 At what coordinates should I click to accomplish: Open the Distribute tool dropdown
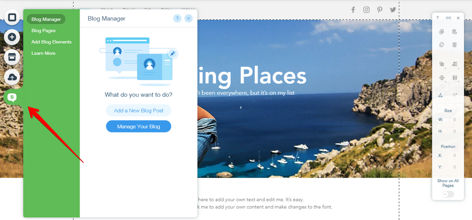(x=442, y=78)
